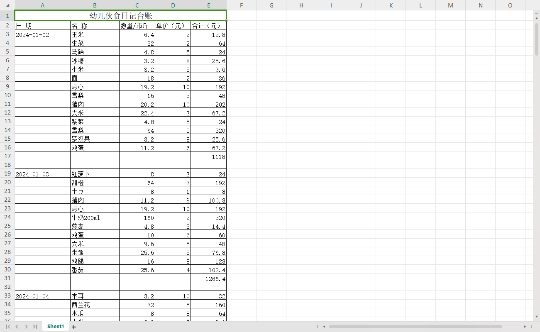Click the 紫菜 cell
This screenshot has height=332, width=540.
95,122
